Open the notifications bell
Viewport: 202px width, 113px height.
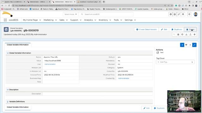(x=183, y=14)
